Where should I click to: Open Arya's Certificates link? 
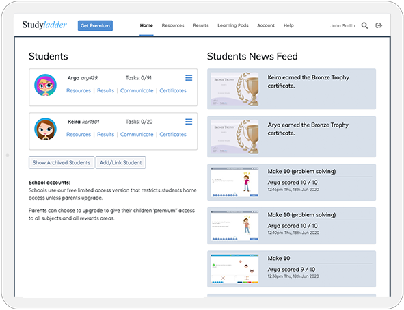[x=173, y=90]
